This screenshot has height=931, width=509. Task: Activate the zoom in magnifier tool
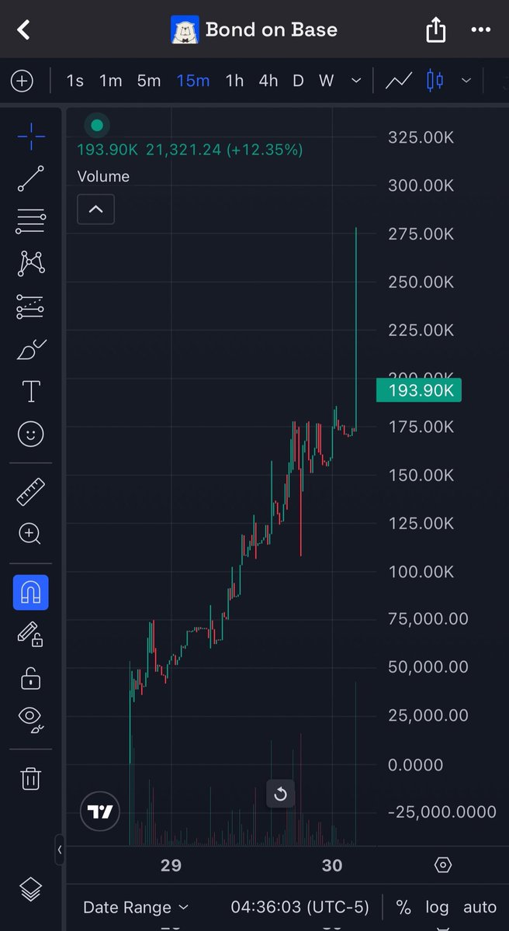click(31, 534)
